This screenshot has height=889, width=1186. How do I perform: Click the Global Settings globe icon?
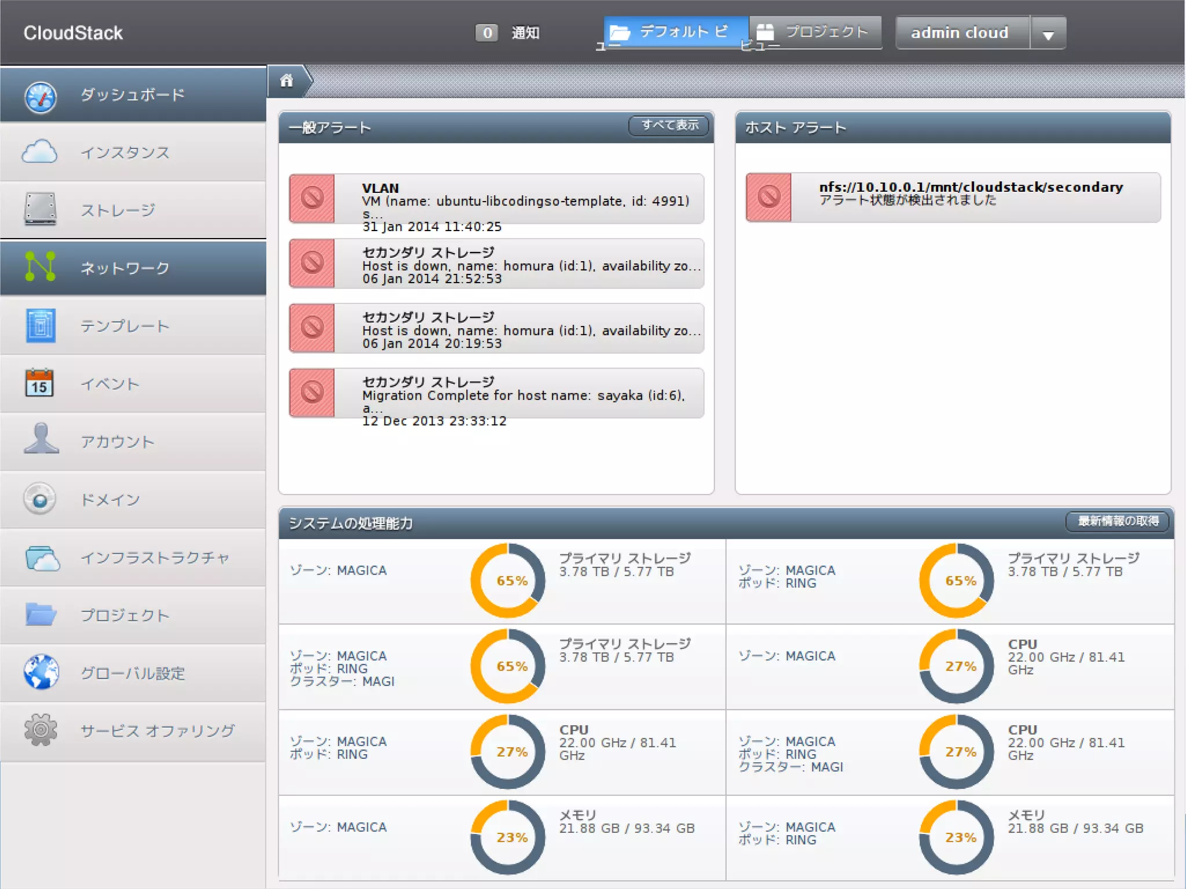41,672
